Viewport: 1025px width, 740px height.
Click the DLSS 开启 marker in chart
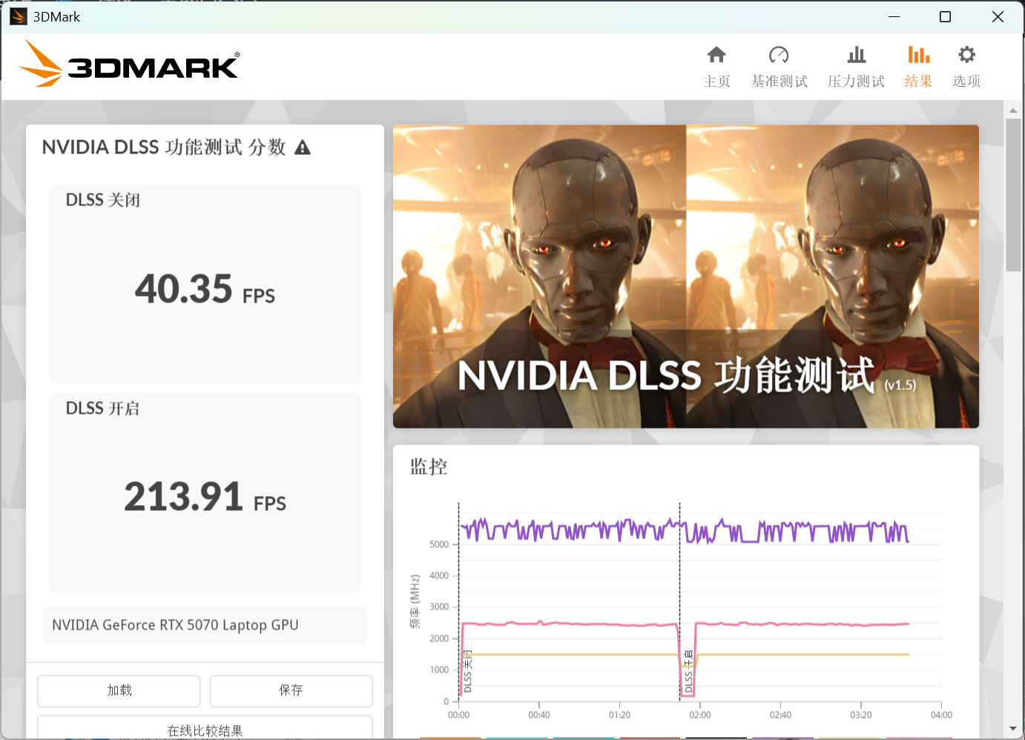point(688,672)
